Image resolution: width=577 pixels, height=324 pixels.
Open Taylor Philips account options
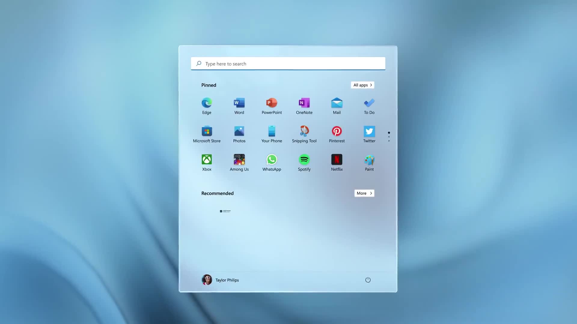(220, 280)
